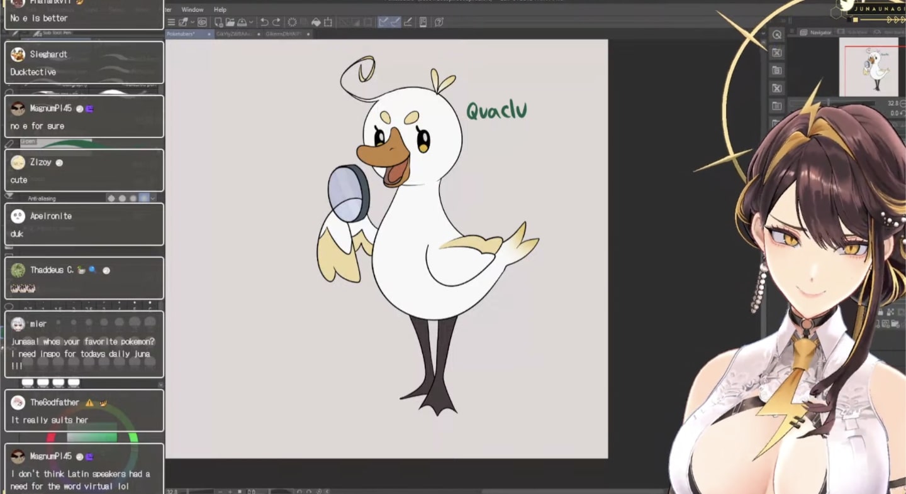Click the duck's magnifying glass on canvas
The image size is (906, 494).
coord(349,193)
